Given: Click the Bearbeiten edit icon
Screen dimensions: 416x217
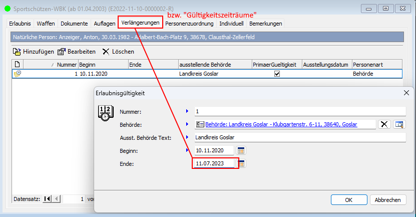Looking at the screenshot, I should coord(62,51).
